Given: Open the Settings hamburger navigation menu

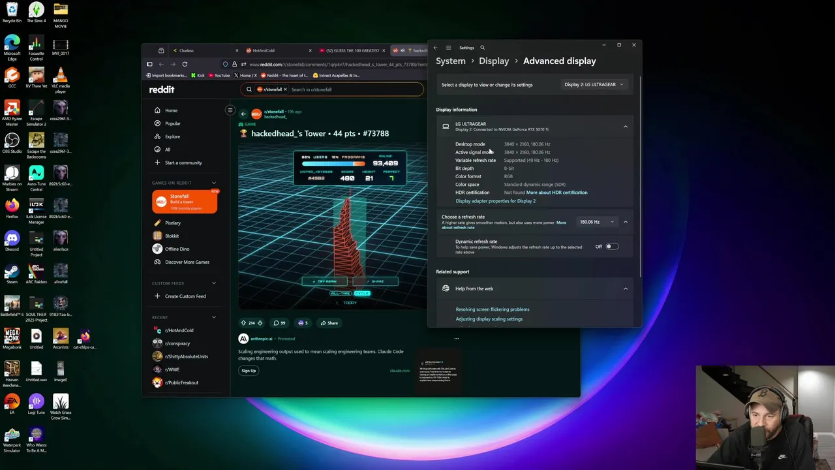Looking at the screenshot, I should pos(448,48).
